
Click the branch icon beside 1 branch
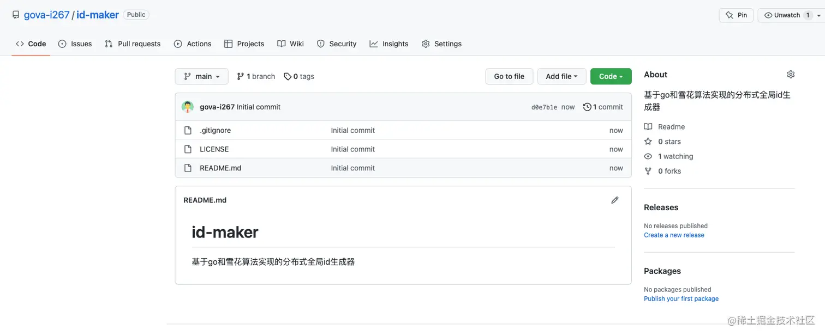[241, 76]
